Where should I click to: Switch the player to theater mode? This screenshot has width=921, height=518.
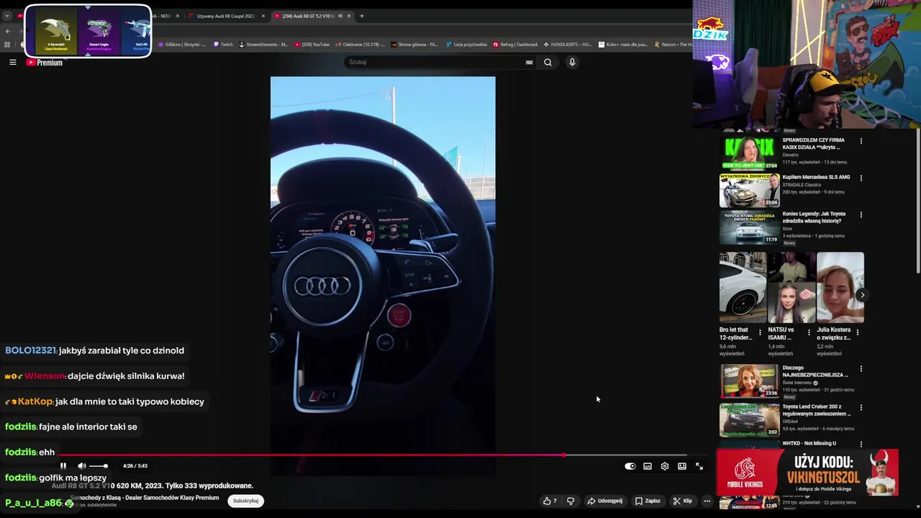click(x=682, y=466)
